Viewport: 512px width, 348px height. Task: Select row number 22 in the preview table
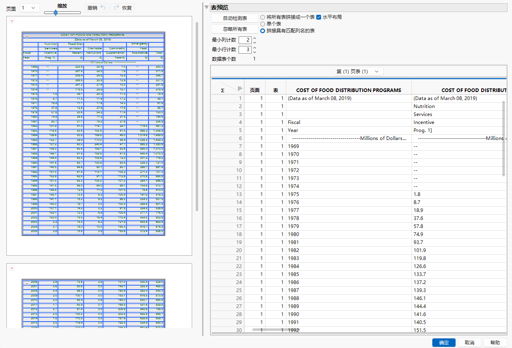(228, 266)
